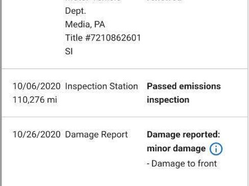This screenshot has height=186, width=249.
Task: Select the 10/26/2020 date entry
Action: tap(37, 135)
